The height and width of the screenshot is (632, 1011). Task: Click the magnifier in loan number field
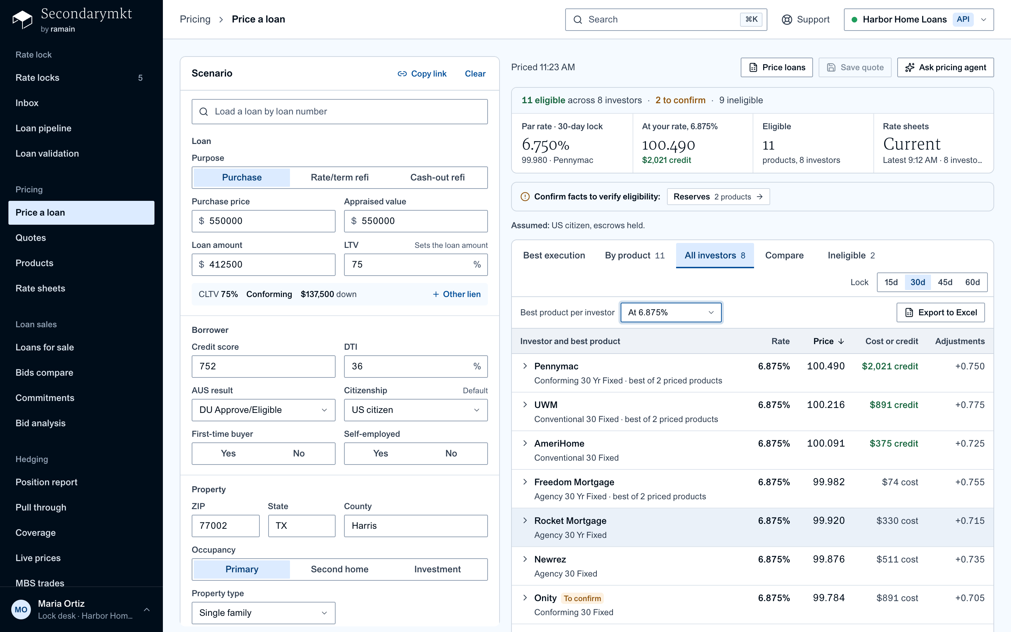[x=204, y=112]
